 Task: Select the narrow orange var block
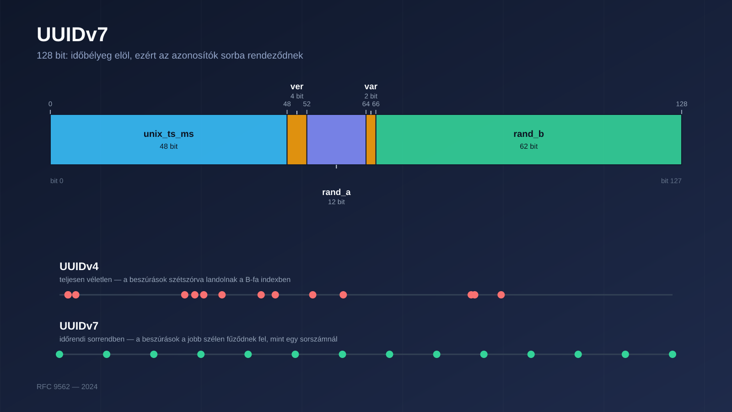click(x=371, y=140)
